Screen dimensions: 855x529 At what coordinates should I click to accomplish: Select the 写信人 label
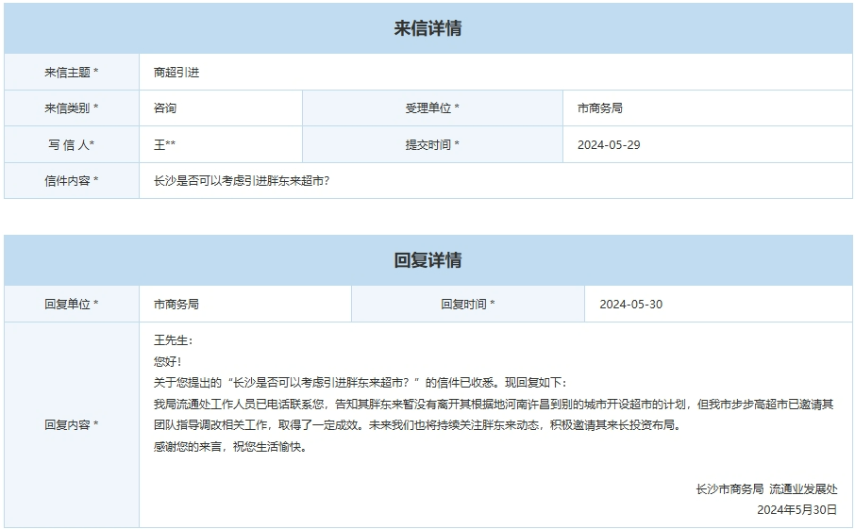72,144
